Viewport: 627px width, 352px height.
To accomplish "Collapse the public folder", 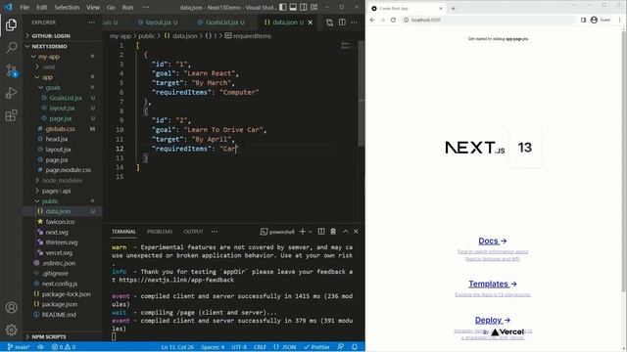I will point(50,201).
